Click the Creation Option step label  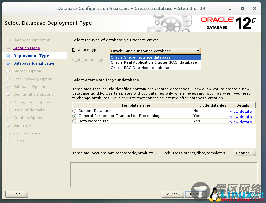[x=28, y=118]
